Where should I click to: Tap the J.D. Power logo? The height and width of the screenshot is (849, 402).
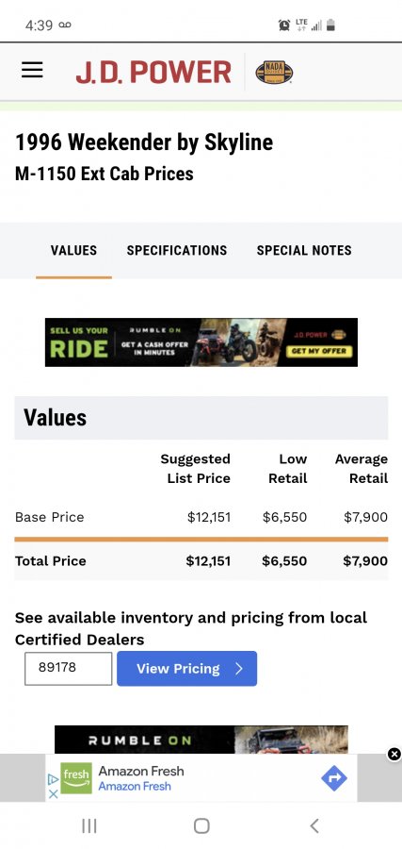(153, 72)
